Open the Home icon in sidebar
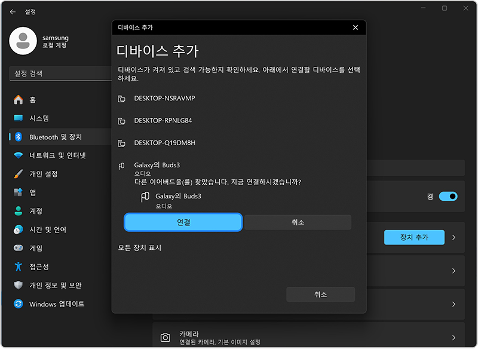Image resolution: width=478 pixels, height=349 pixels. 19,100
